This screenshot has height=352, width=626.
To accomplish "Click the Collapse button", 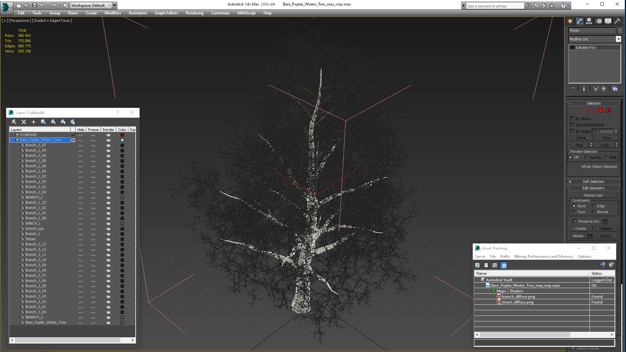I will click(x=605, y=228).
